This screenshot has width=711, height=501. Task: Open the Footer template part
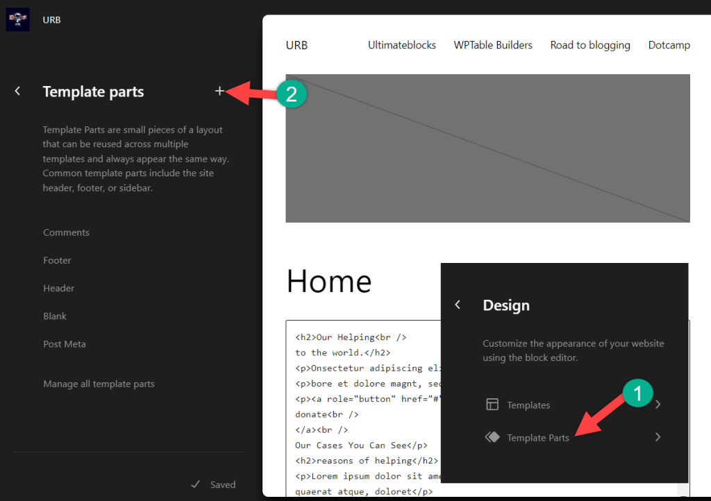click(58, 260)
